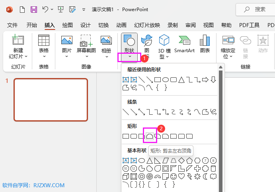Click the Save icon in title bar
This screenshot has width=275, height=192.
coord(34,9)
